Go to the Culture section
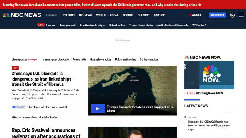This screenshot has height=138, width=246. point(143,15)
